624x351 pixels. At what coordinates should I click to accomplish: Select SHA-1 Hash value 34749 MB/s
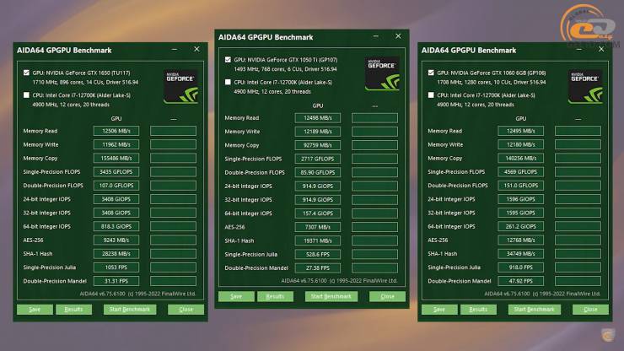520,254
